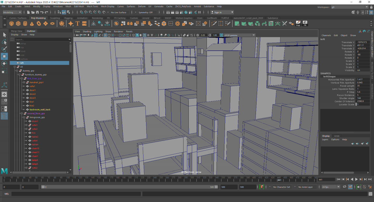Click the play forwards button
Image resolution: width=374 pixels, height=202 pixels.
(356, 180)
